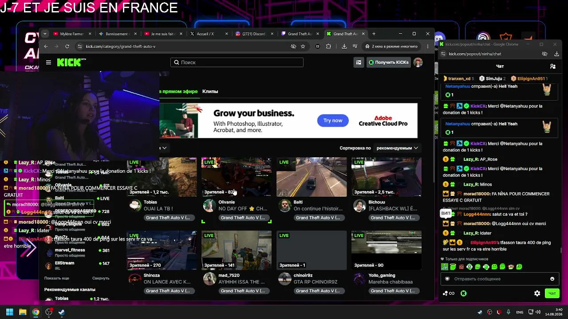Open Grand Theft Auto V tag under Tobias
568x319 pixels.
[168, 218]
